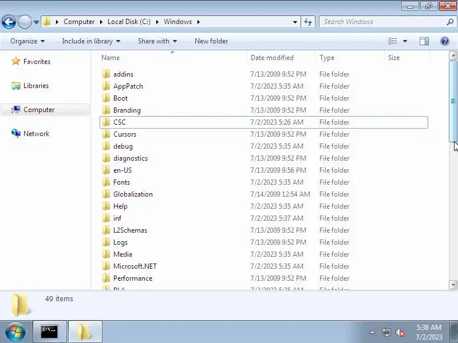Select Local Disk (C:) in breadcrumb
Image resolution: width=458 pixels, height=343 pixels.
(129, 22)
